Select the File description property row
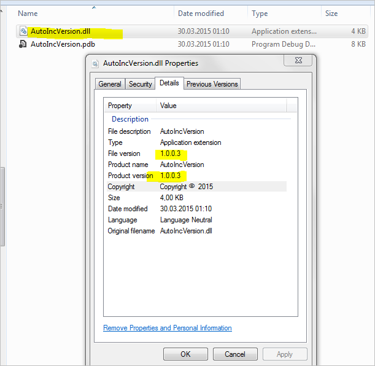 (196, 131)
